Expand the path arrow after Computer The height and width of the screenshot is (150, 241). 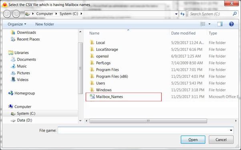point(56,14)
